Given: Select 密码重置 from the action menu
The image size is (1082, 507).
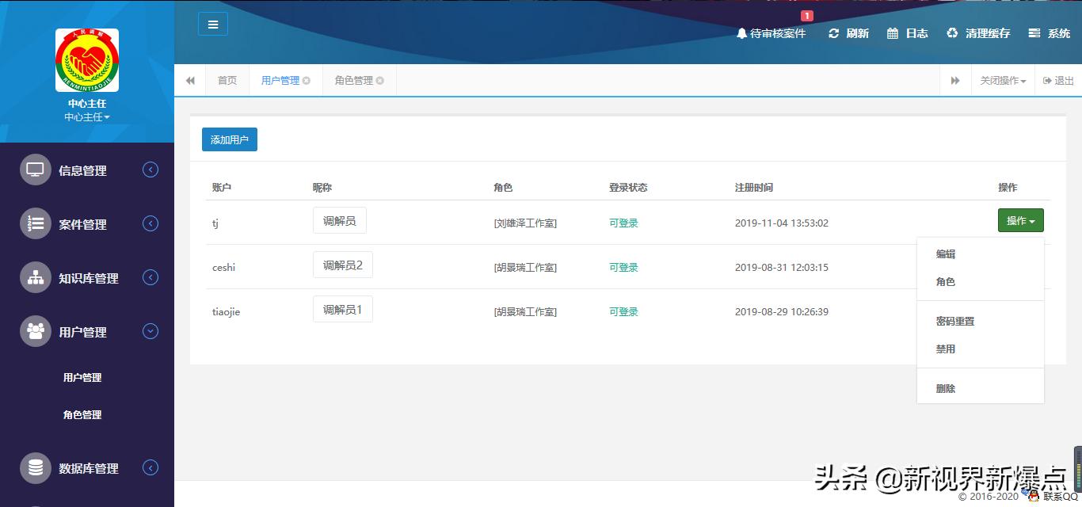Looking at the screenshot, I should point(956,321).
